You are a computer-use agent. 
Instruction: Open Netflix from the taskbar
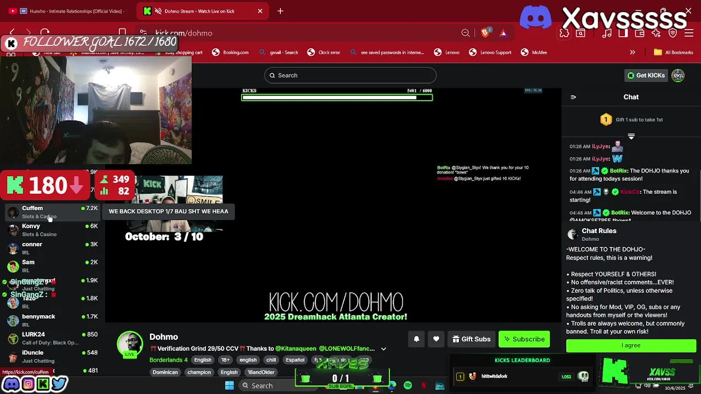[x=424, y=386]
